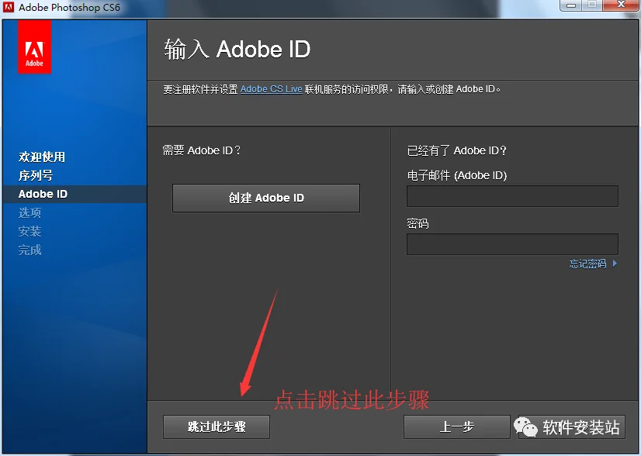
Task: Click the 创建 Adobe ID button
Action: click(266, 199)
